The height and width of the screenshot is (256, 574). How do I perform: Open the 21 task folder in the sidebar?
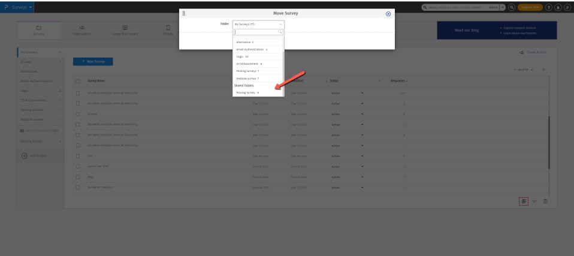41,62
